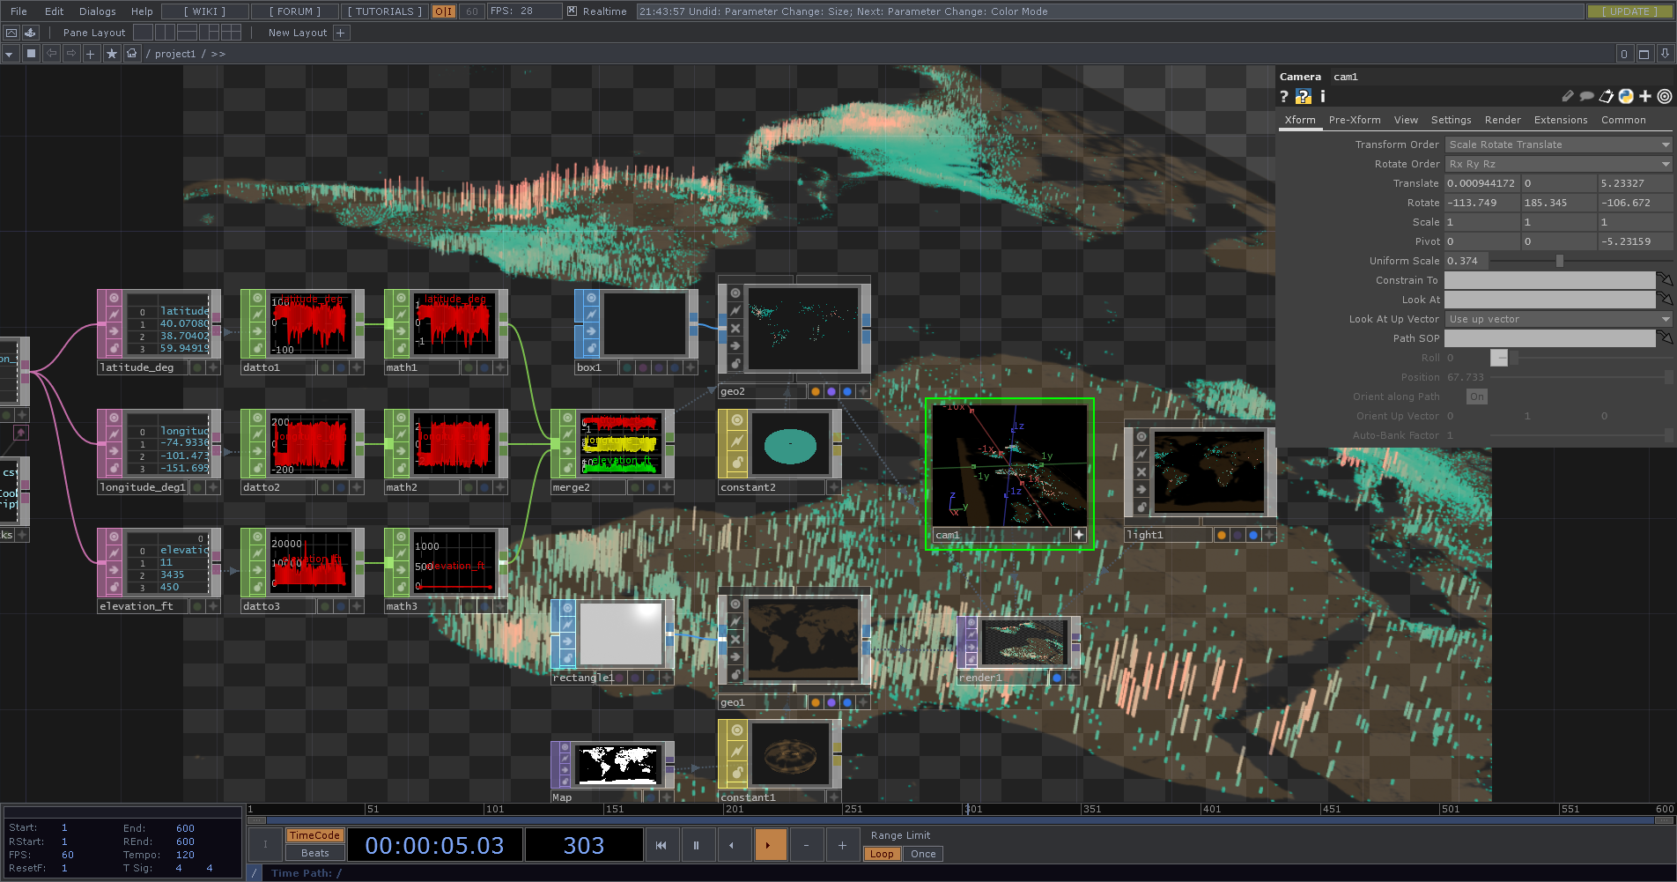
Task: Pause timeline playback
Action: pos(696,845)
